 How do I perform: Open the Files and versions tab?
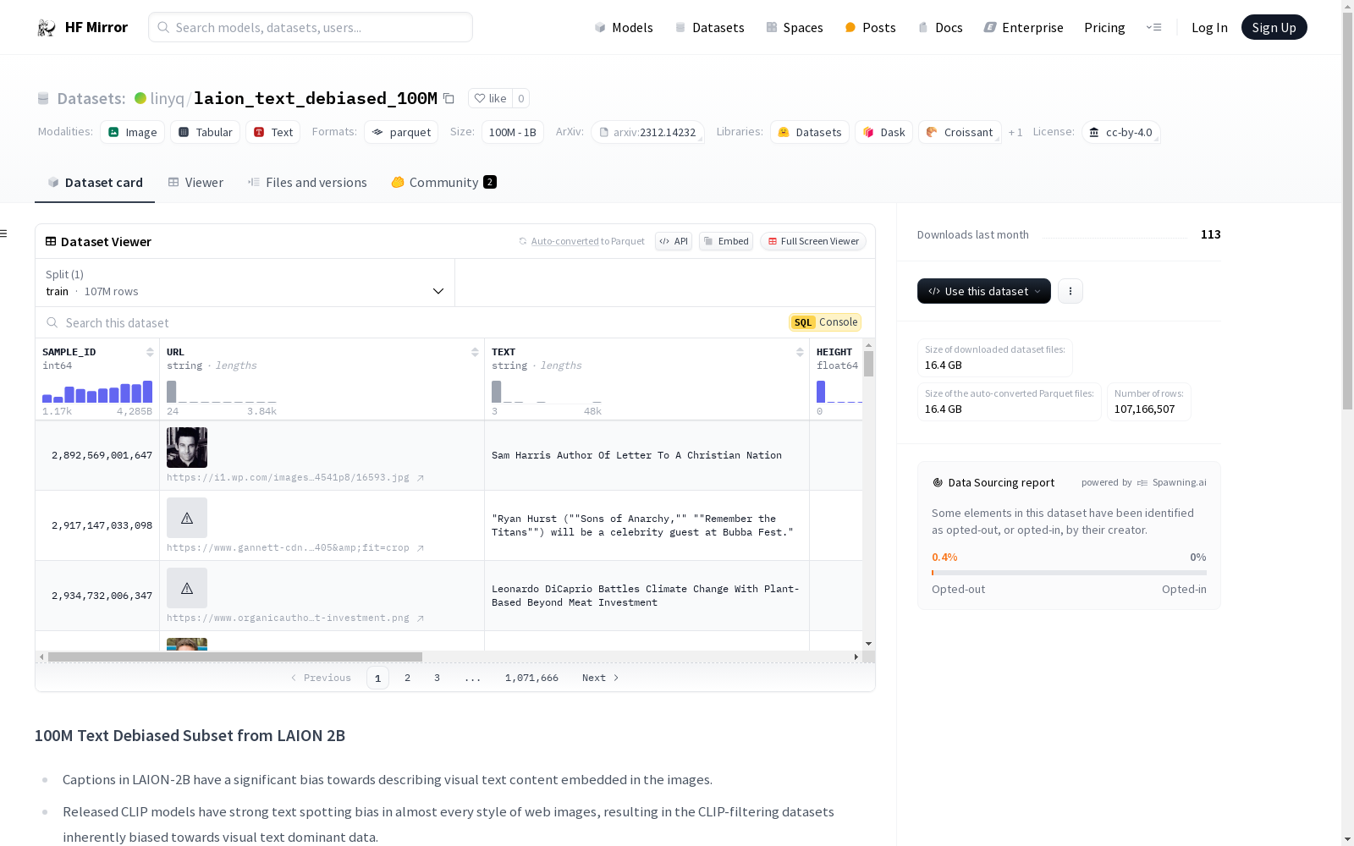[x=307, y=183]
